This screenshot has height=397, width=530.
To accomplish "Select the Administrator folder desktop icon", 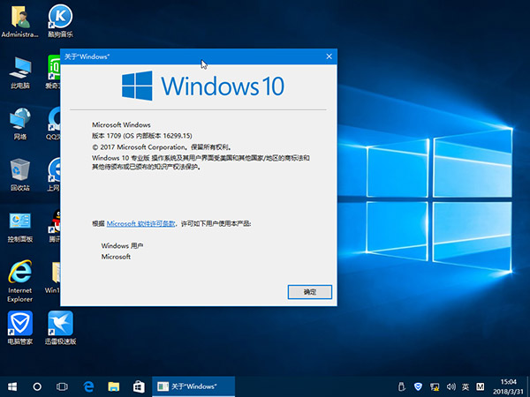I will [x=19, y=18].
